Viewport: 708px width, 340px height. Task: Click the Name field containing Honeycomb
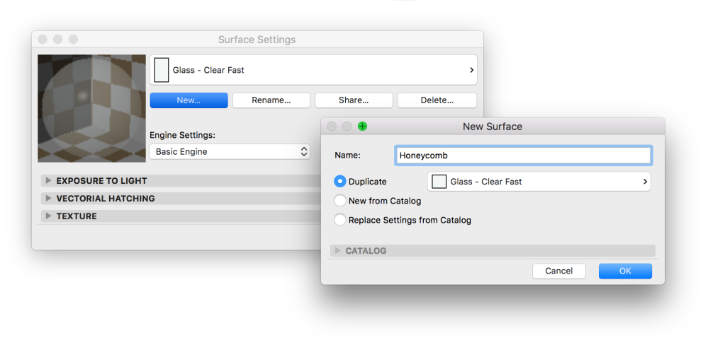coord(523,156)
